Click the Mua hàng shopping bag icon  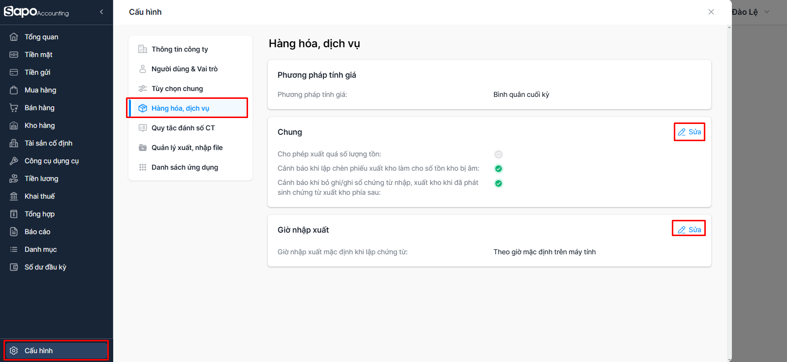pos(14,90)
